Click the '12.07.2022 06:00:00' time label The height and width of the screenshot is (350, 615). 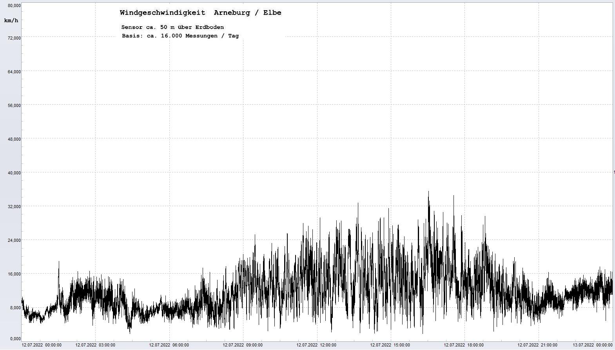pos(169,345)
